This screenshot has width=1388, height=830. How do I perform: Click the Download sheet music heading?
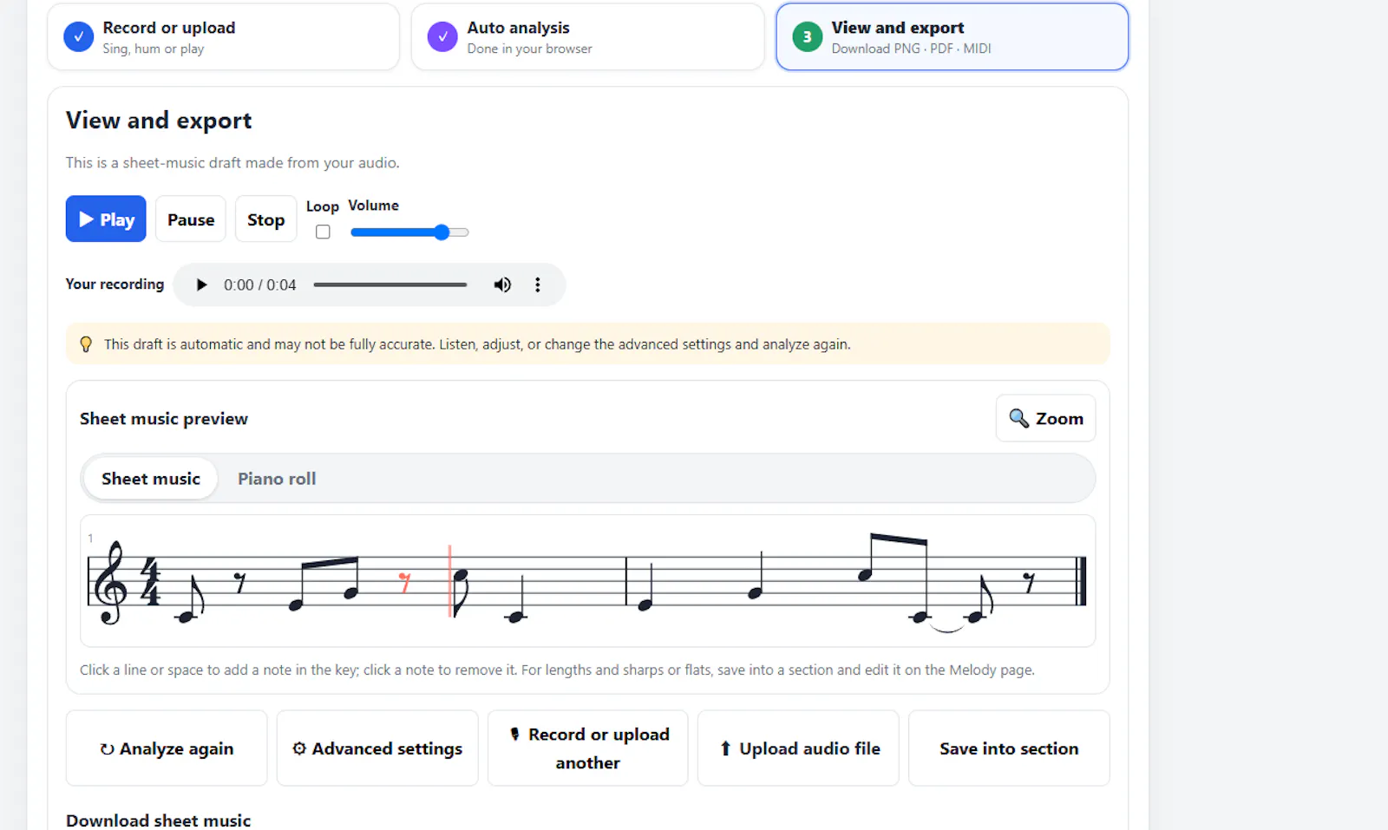158,820
